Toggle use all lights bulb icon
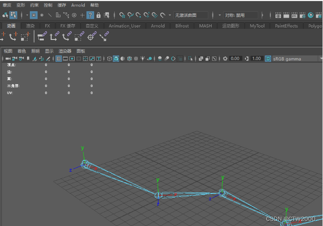This screenshot has width=323, height=226. click(143, 59)
